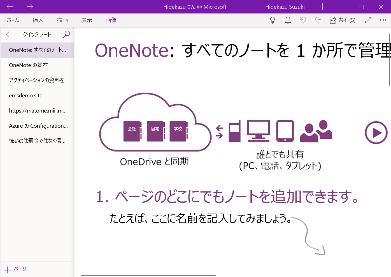Click the 会社 notebook icon in cloud
This screenshot has width=391, height=277.
click(132, 131)
